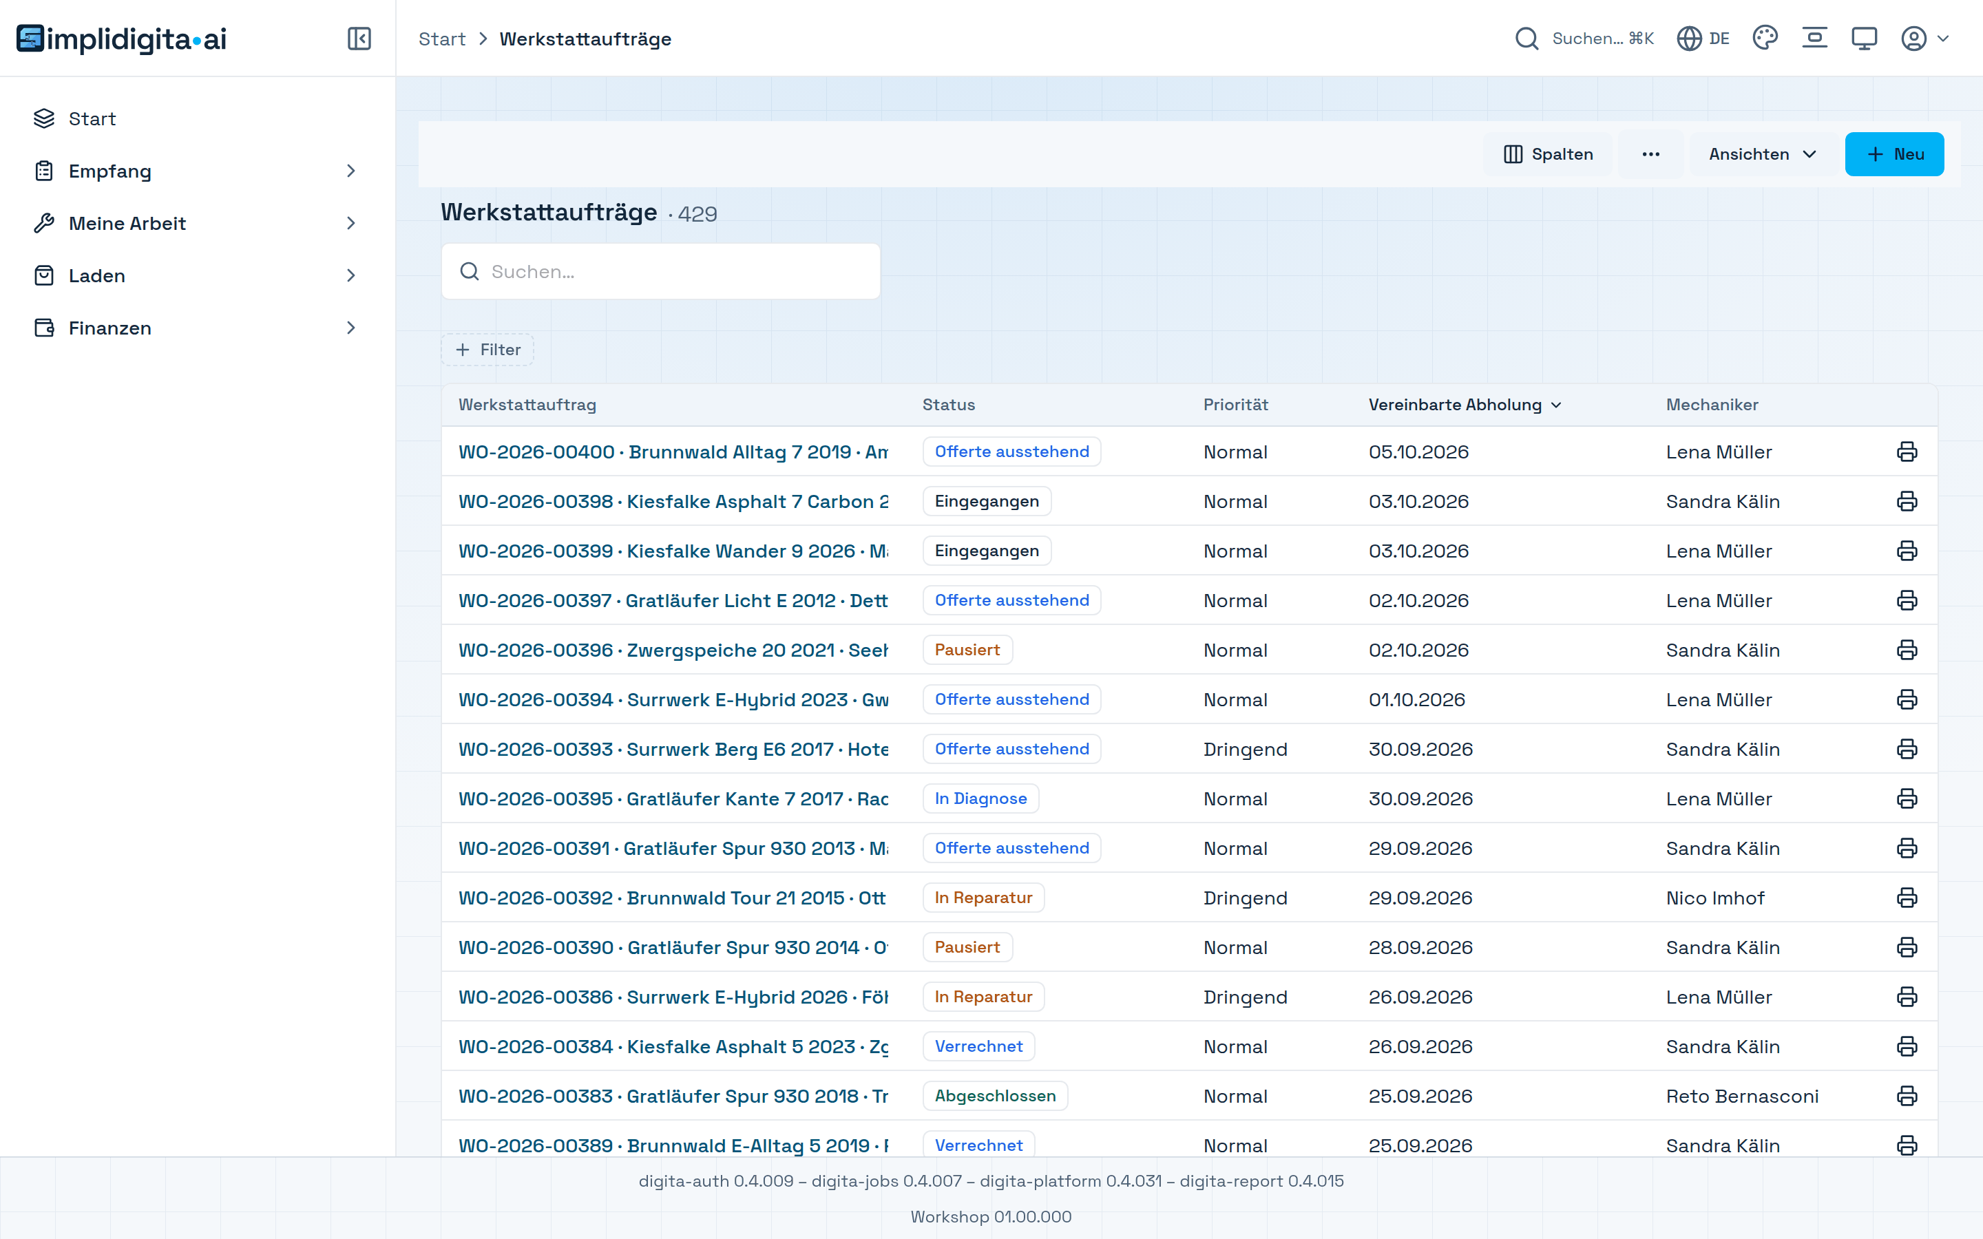The width and height of the screenshot is (1983, 1239).
Task: Create a new order with Neu
Action: (1893, 154)
